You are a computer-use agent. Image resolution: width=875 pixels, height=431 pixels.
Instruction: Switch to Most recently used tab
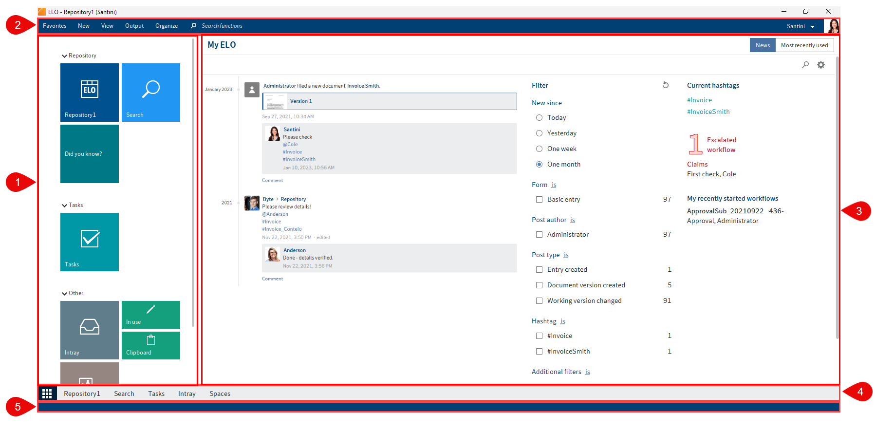[804, 45]
